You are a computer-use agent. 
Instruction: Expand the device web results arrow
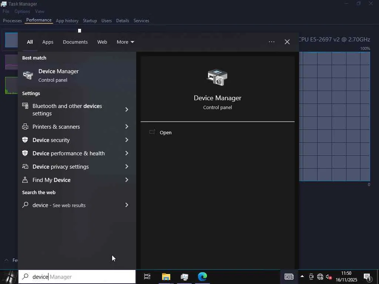point(127,205)
